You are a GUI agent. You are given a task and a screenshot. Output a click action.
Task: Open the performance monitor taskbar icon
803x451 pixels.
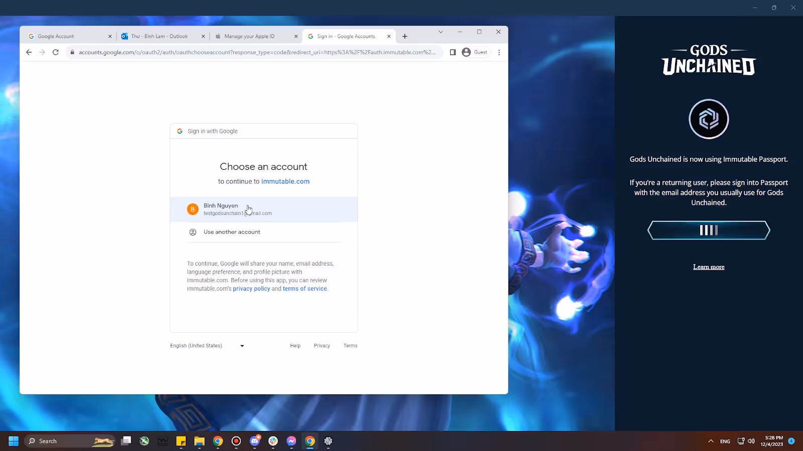[x=163, y=441]
